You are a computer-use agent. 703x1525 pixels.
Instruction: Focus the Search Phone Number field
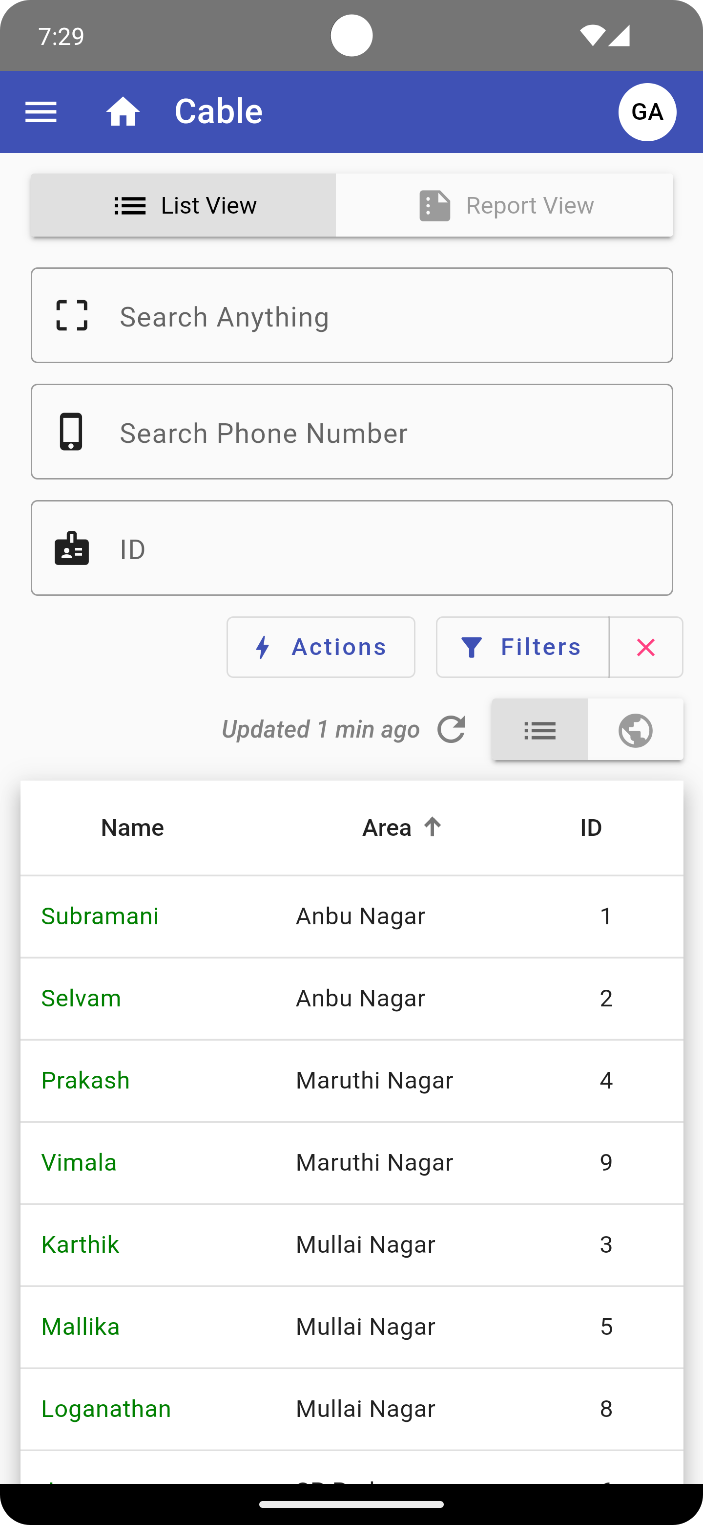(x=378, y=433)
